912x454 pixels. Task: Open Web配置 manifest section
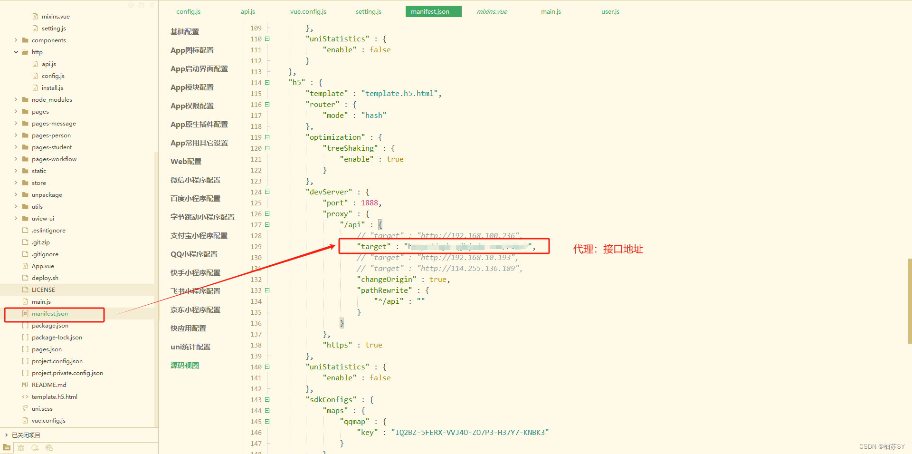[186, 161]
